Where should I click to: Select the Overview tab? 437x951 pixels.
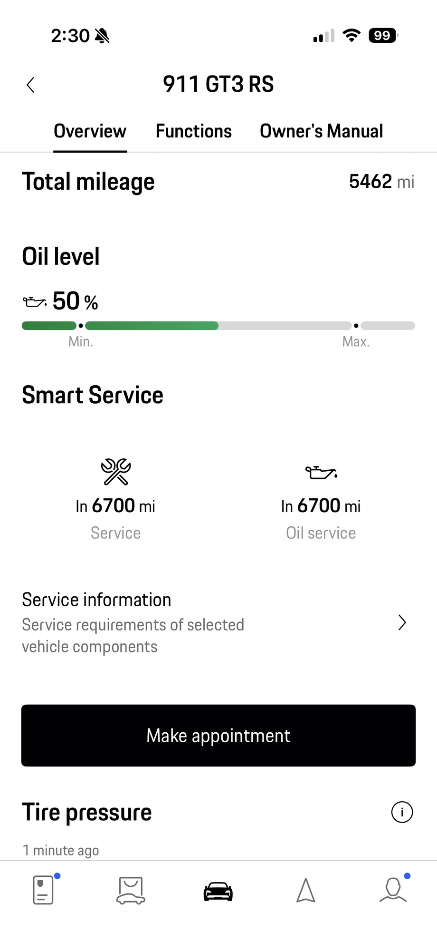click(x=90, y=131)
